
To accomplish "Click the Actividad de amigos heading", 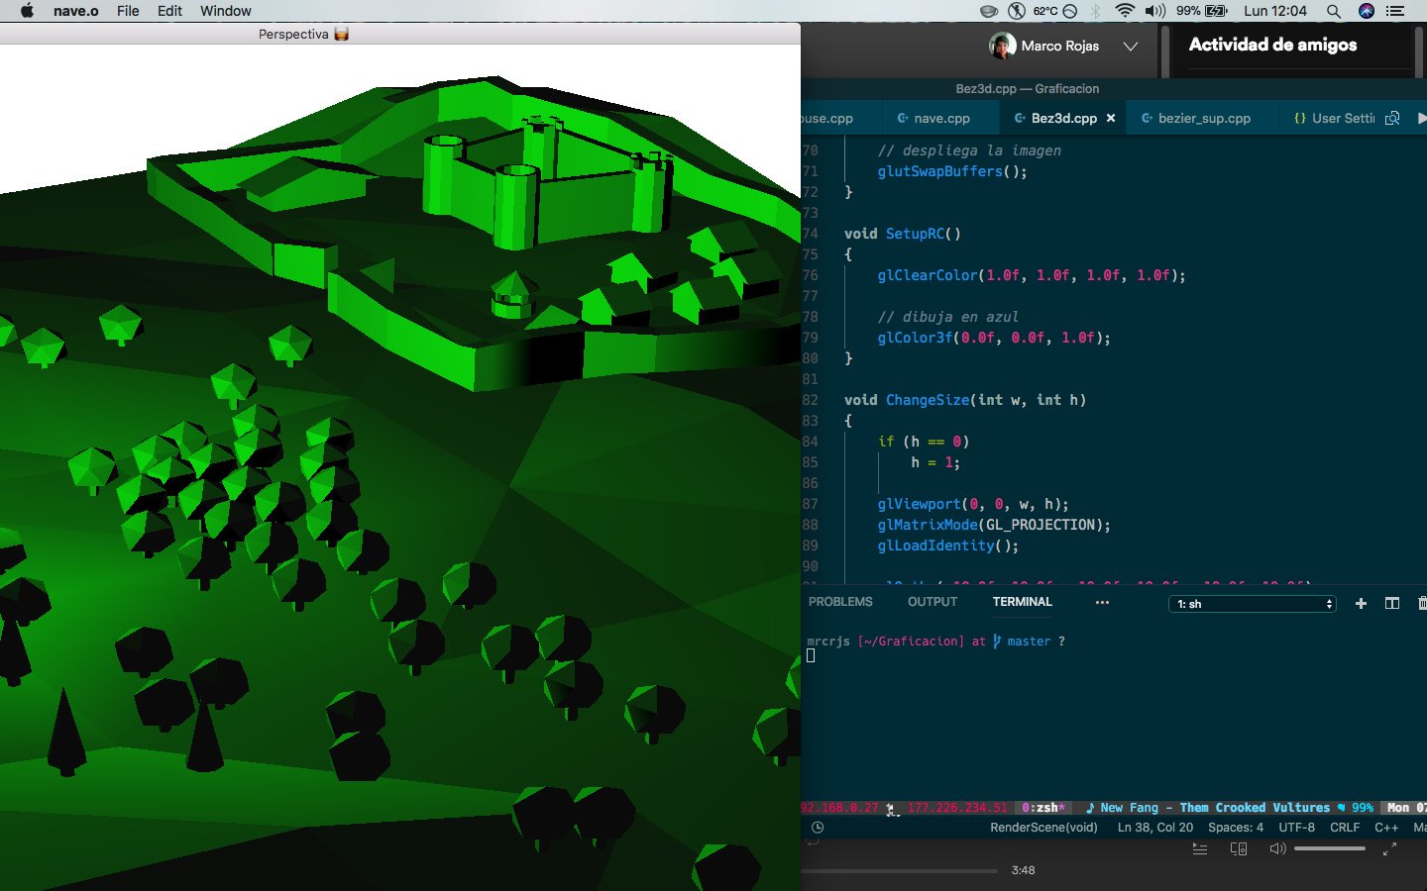I will (x=1272, y=45).
